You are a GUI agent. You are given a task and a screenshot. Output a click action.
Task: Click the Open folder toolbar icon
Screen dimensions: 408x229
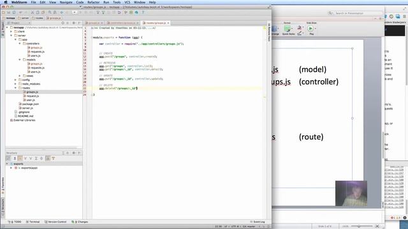[3, 13]
